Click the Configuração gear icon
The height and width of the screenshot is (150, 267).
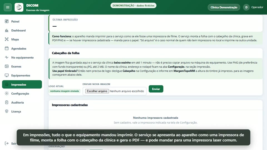point(7,93)
